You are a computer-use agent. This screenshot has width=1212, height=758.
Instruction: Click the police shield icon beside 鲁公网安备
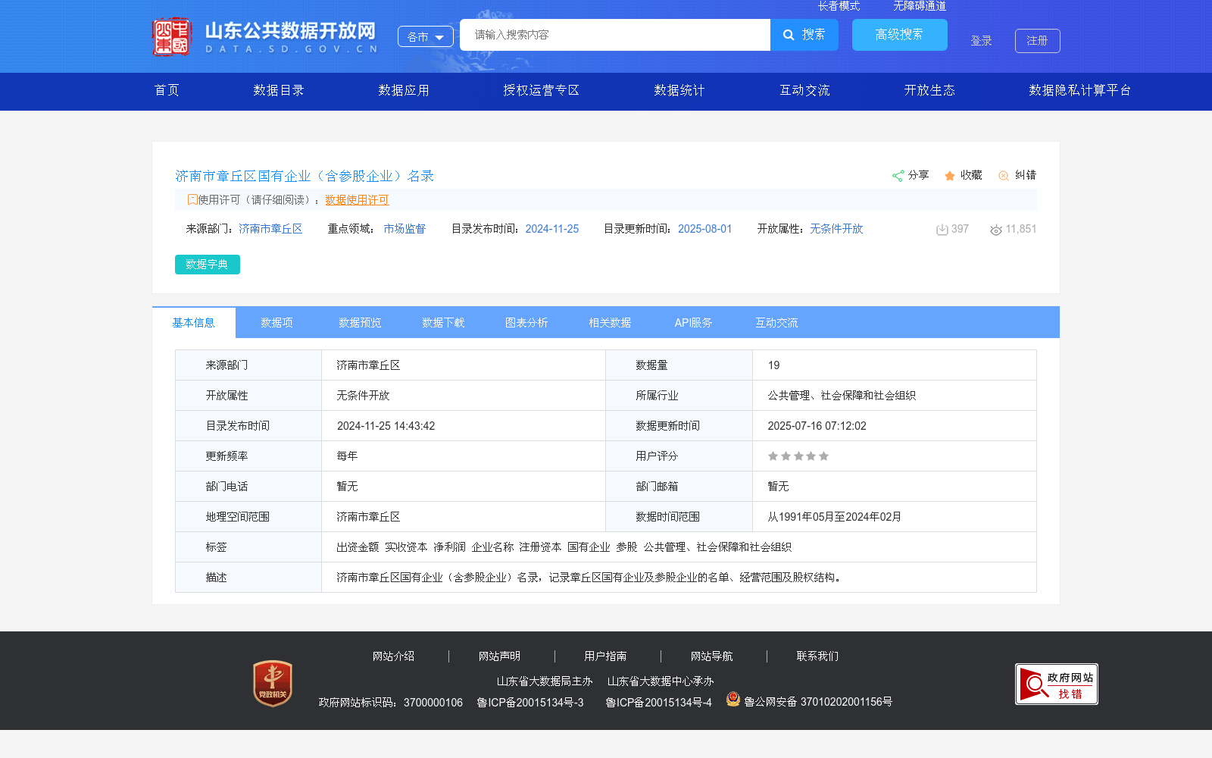[x=733, y=699]
